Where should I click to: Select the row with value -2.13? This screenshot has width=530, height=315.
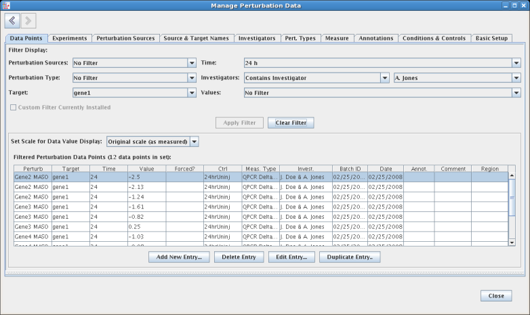click(146, 187)
